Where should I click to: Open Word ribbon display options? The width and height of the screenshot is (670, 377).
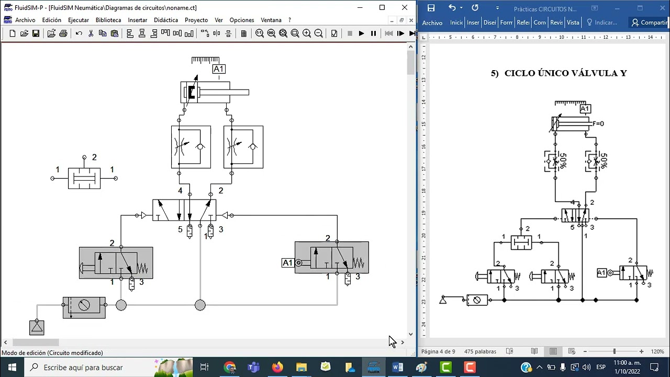(595, 8)
